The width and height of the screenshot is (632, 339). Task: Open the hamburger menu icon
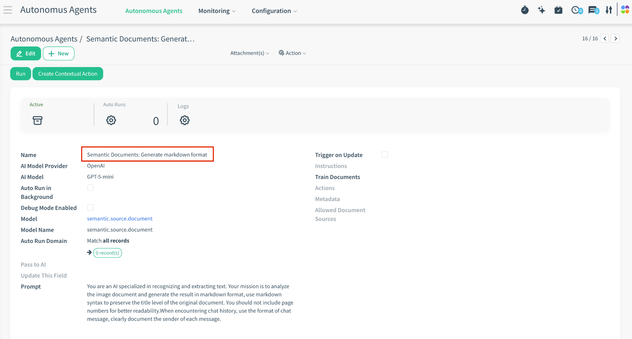8,10
